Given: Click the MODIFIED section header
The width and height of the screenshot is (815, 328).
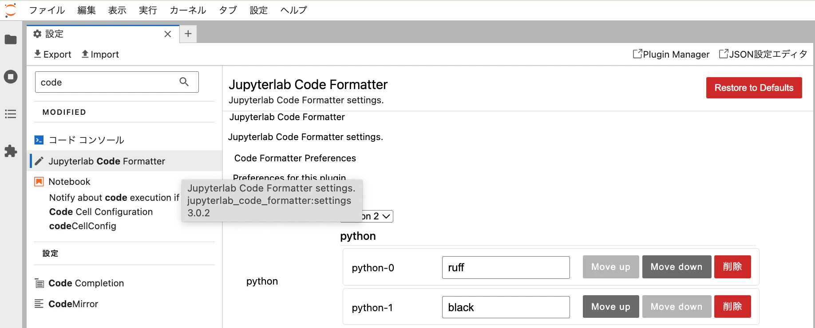Looking at the screenshot, I should click(x=64, y=112).
